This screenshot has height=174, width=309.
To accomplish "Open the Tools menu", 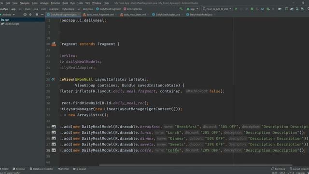I will 80,3.
